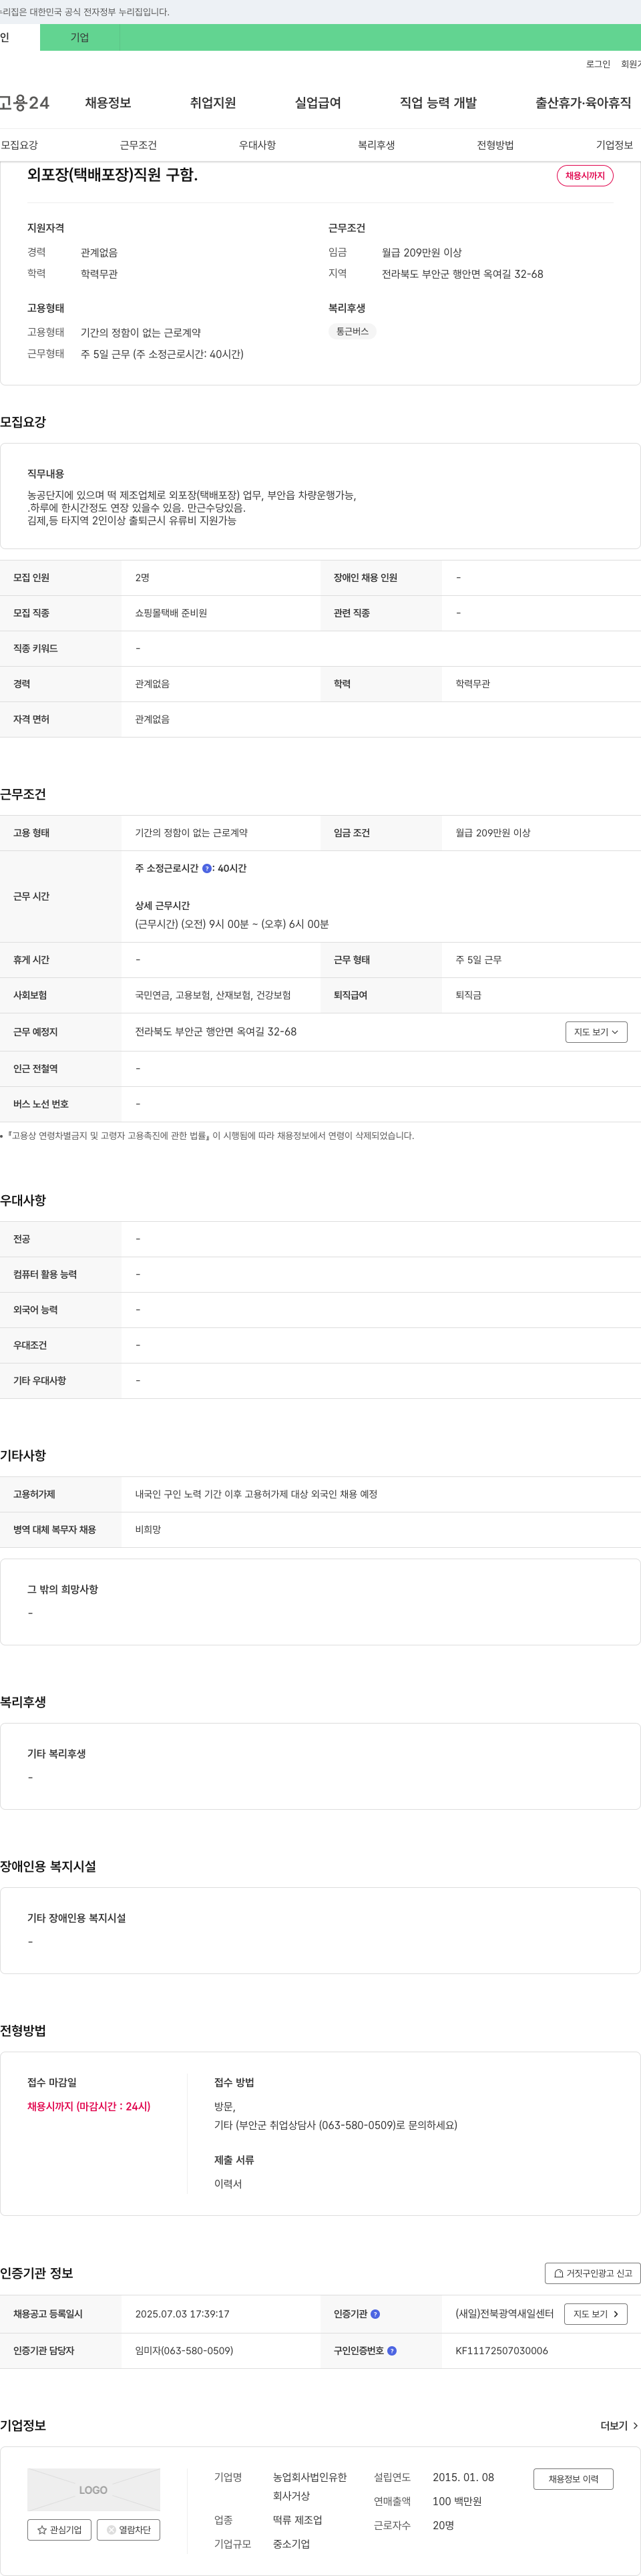Jump to the 기업정보 section tab
The height and width of the screenshot is (2576, 641).
(614, 145)
